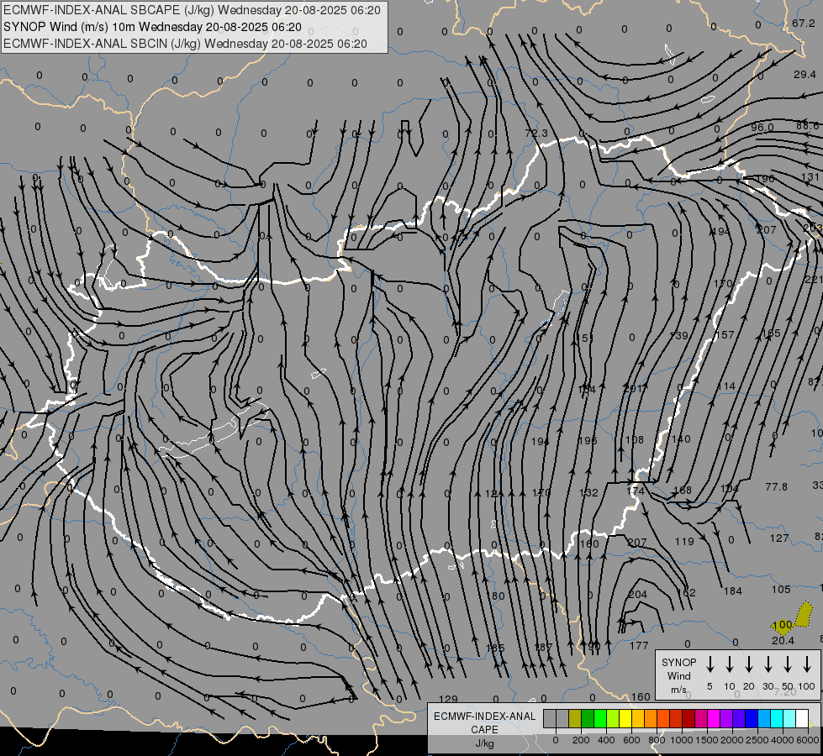The image size is (823, 756).
Task: Click the 200 tick label on CAPE scale
Action: click(581, 740)
